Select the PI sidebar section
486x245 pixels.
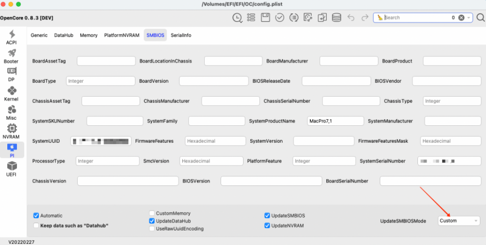tap(12, 150)
